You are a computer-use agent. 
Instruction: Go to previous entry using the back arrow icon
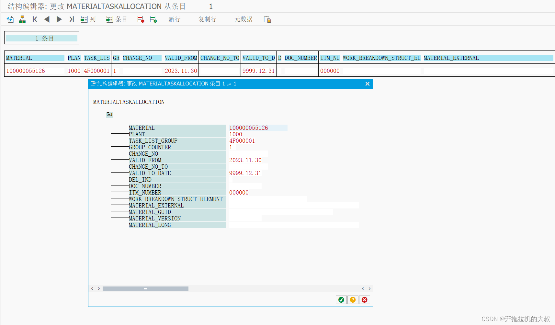(x=47, y=19)
